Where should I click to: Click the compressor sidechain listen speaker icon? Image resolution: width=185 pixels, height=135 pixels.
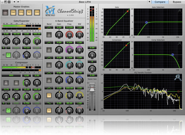click(x=4, y=110)
